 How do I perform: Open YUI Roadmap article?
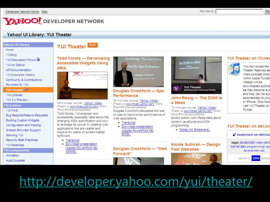15,145
